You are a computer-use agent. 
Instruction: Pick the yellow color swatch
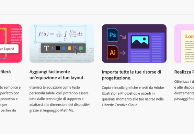69,48
